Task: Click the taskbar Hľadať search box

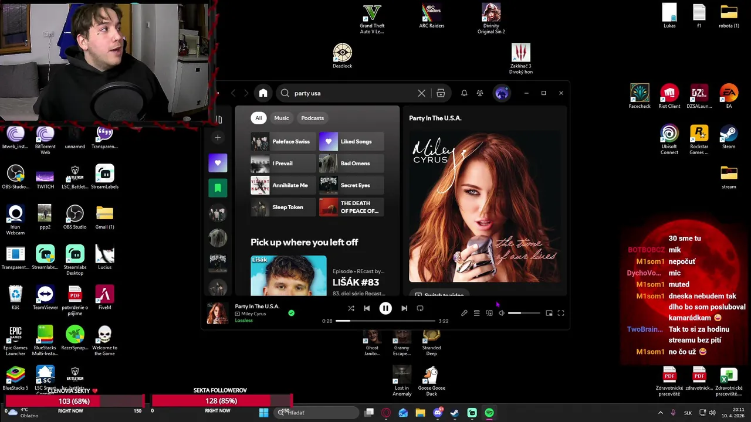Action: click(x=317, y=413)
